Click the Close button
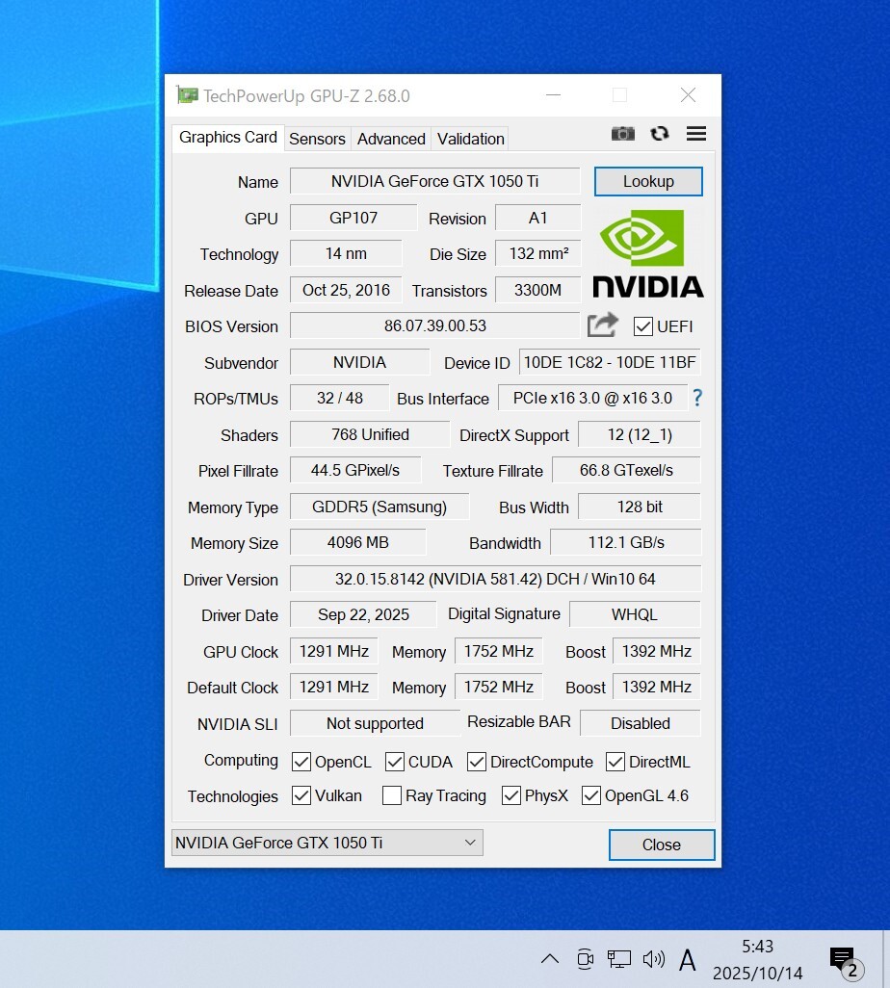890x988 pixels. click(x=662, y=845)
